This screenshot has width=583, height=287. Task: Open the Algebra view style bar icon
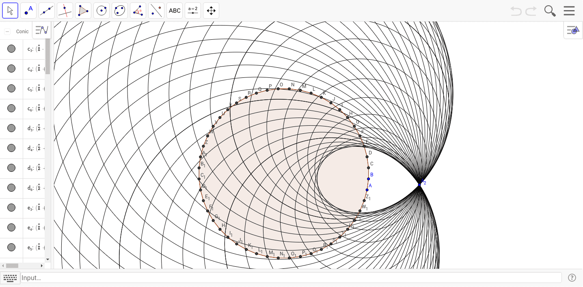click(41, 30)
